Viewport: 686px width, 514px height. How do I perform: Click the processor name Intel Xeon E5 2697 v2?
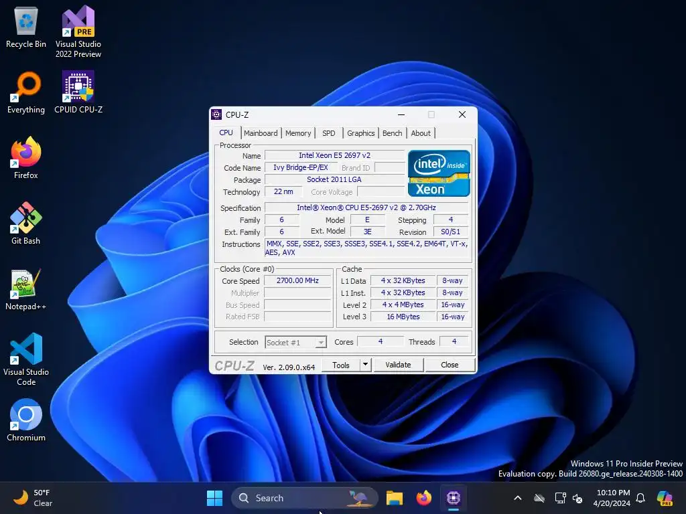click(334, 155)
